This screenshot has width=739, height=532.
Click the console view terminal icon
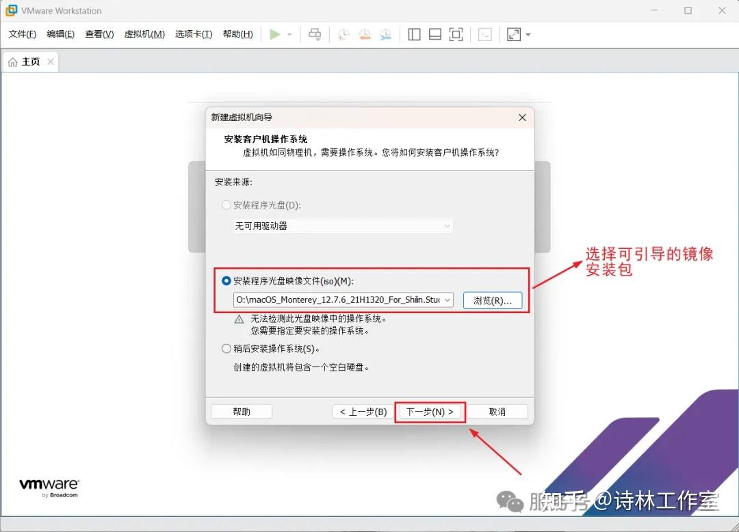click(x=485, y=34)
